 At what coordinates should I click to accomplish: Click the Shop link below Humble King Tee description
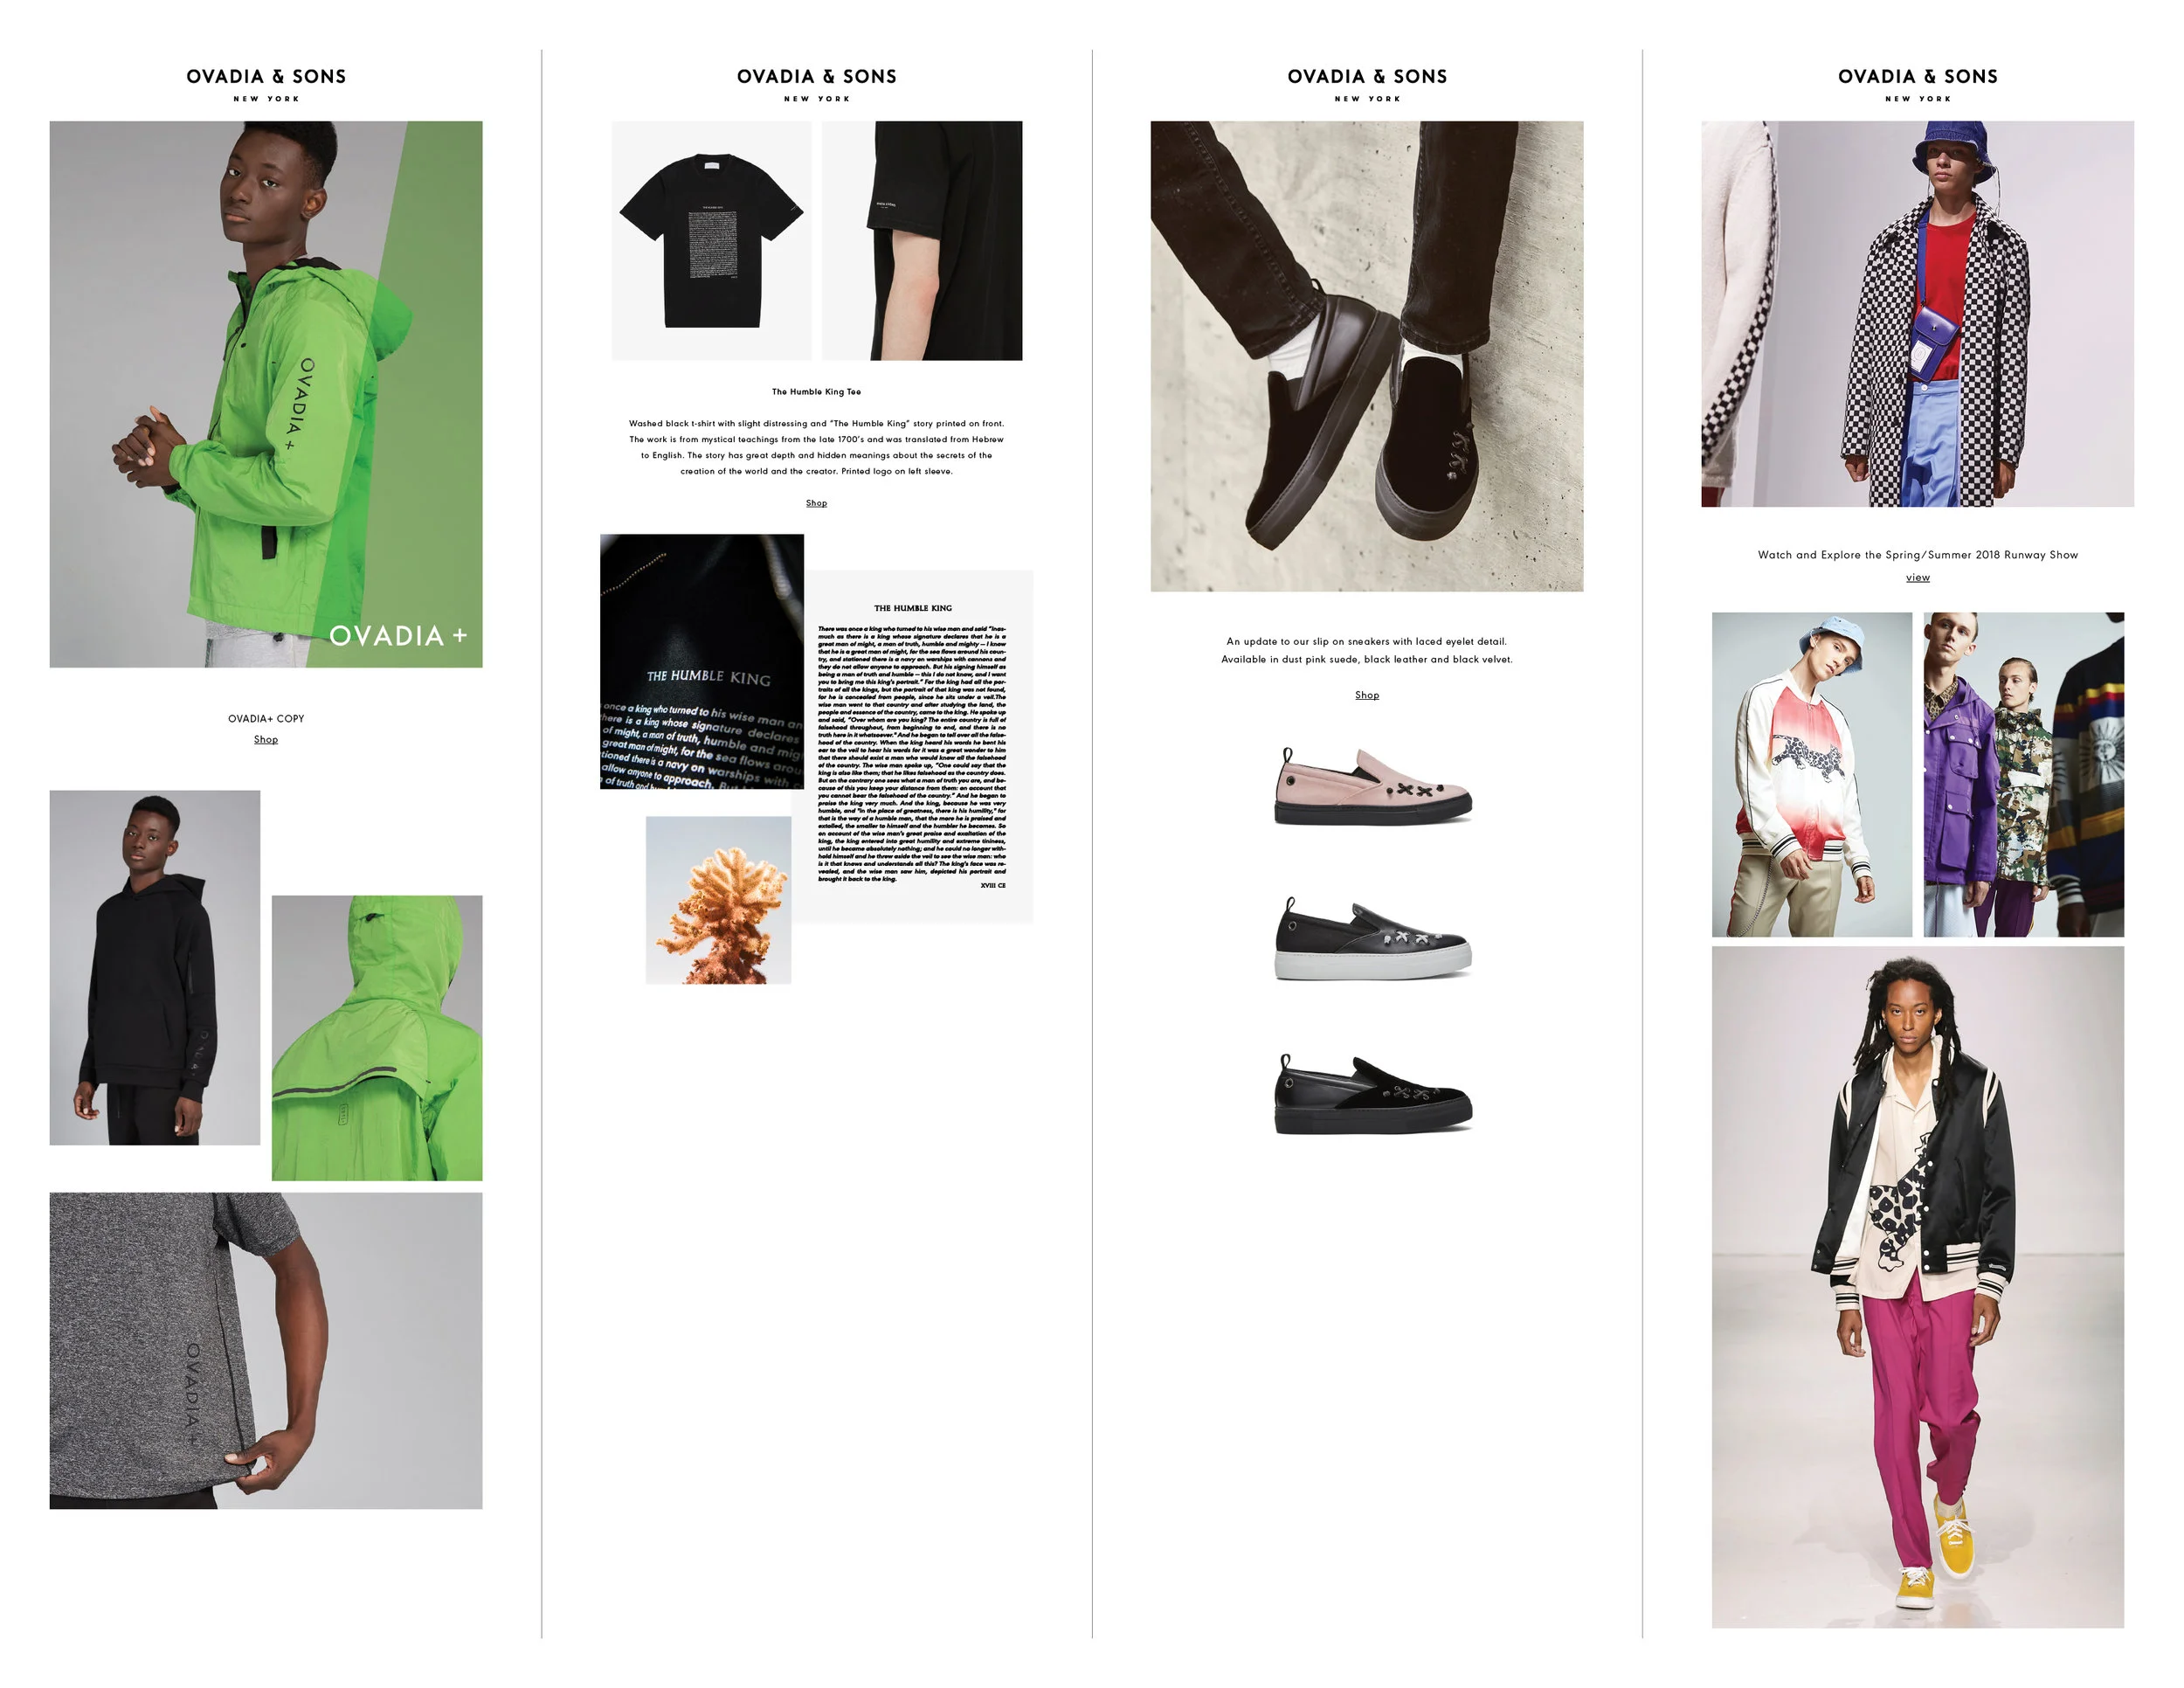tap(816, 503)
